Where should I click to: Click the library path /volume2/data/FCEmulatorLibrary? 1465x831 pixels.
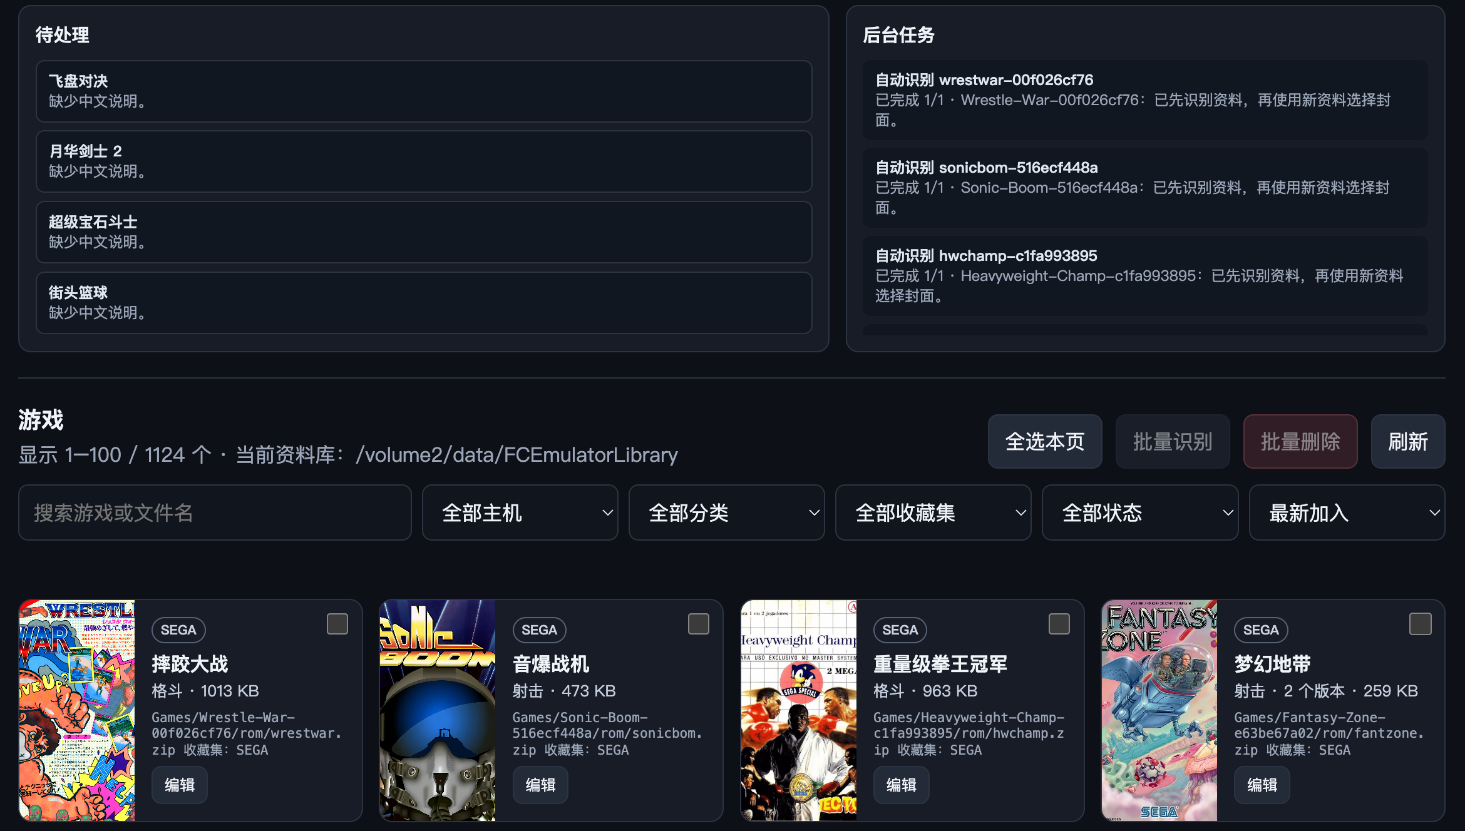(x=517, y=455)
